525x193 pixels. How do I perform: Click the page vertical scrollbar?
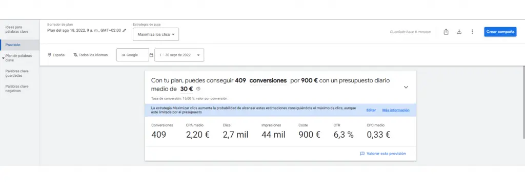point(523,102)
